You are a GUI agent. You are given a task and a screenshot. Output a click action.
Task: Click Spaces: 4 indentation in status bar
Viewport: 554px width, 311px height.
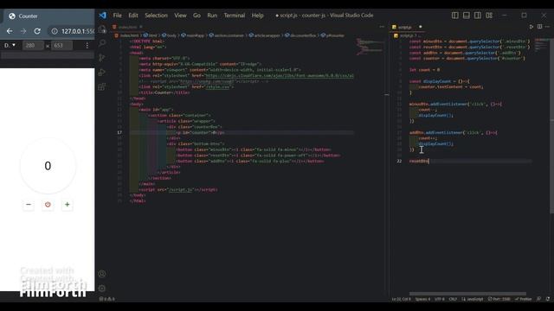point(423,299)
